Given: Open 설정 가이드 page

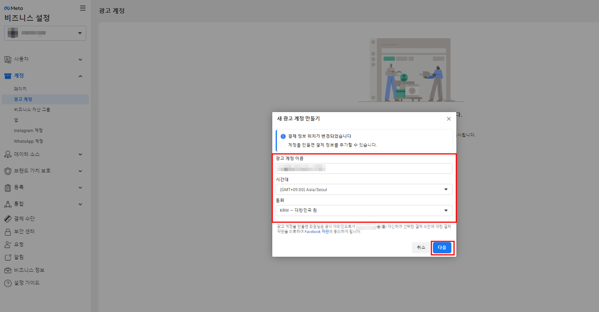Looking at the screenshot, I should [27, 283].
